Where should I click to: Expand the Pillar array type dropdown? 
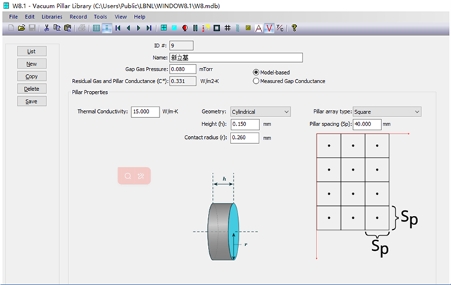[386, 111]
